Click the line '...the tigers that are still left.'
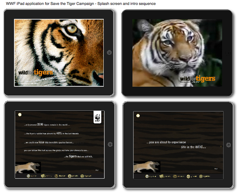 pos(78,156)
